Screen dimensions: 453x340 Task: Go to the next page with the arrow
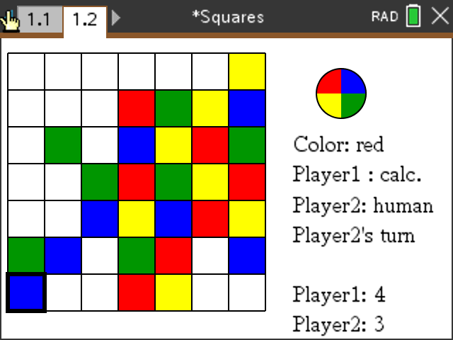(x=116, y=18)
